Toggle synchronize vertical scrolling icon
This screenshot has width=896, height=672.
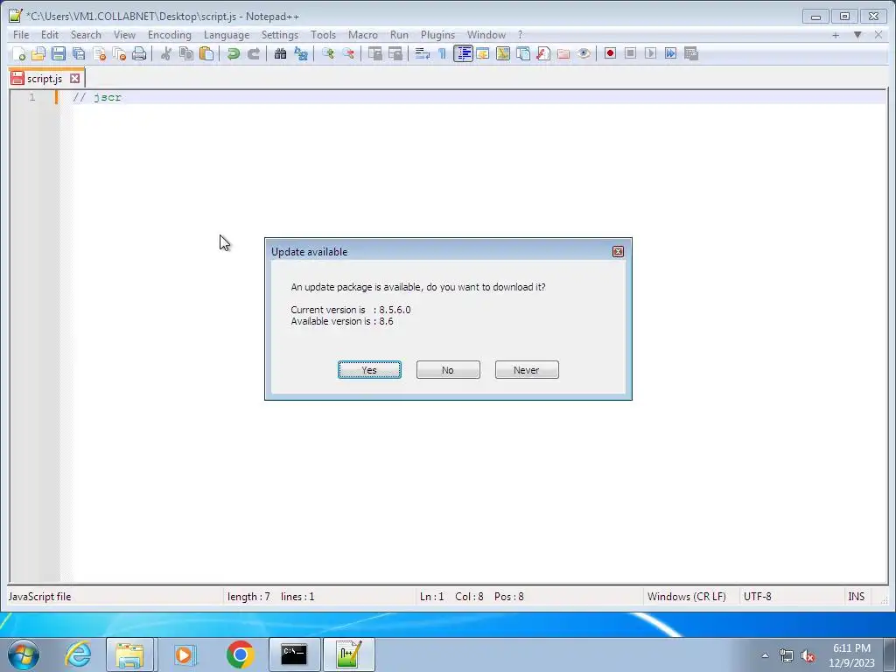[374, 53]
